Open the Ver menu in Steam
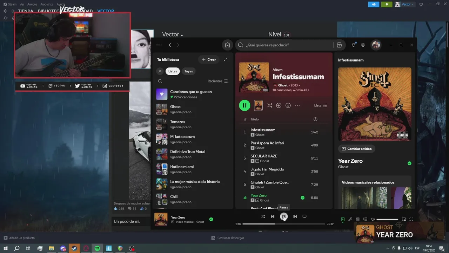This screenshot has height=253, width=449. [x=22, y=4]
